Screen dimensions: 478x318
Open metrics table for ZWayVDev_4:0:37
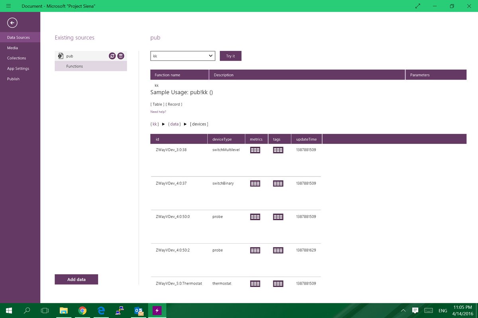[255, 183]
